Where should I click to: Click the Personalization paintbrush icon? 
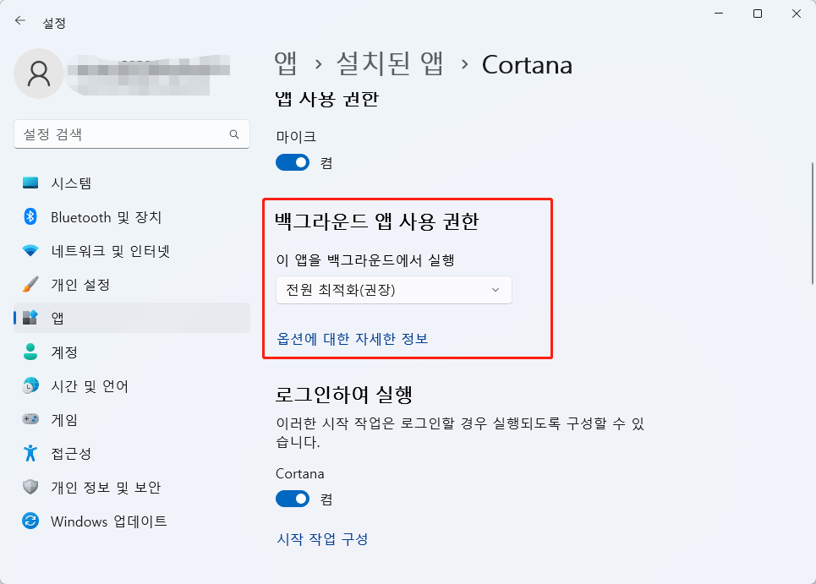[30, 285]
